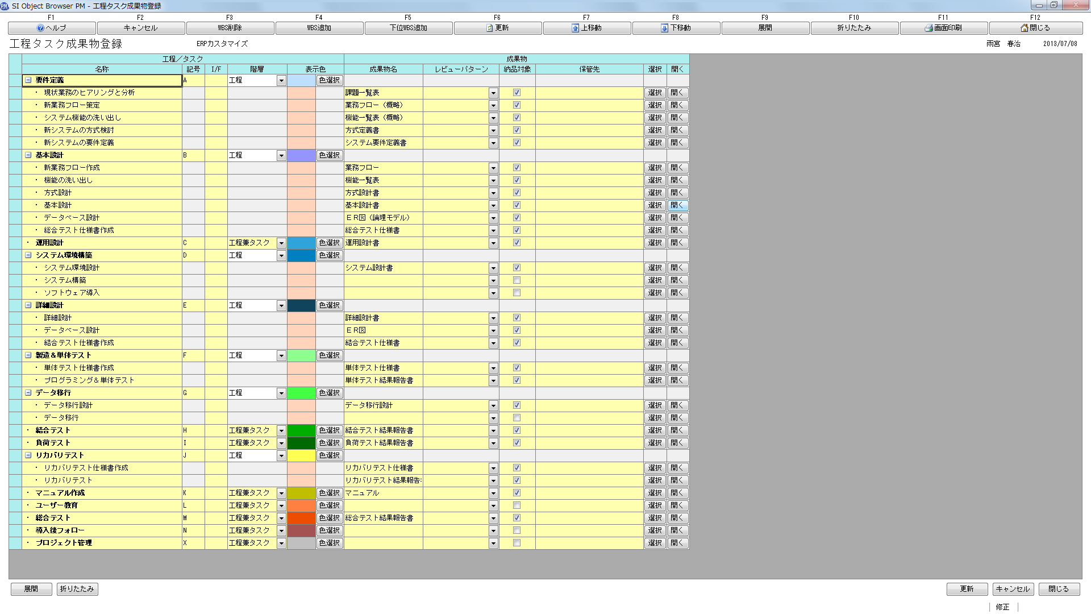The width and height of the screenshot is (1091, 614).
Task: Click the F5 下位WBS追加 toolbar button
Action: [409, 28]
